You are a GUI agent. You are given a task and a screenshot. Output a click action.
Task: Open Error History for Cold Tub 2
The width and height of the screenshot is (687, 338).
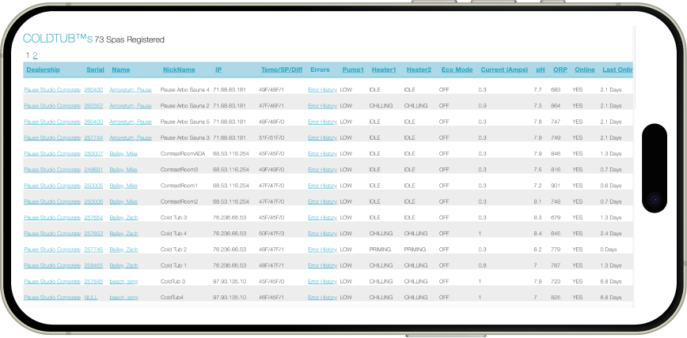322,250
